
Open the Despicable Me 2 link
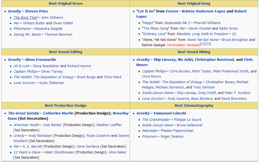point(177,23)
